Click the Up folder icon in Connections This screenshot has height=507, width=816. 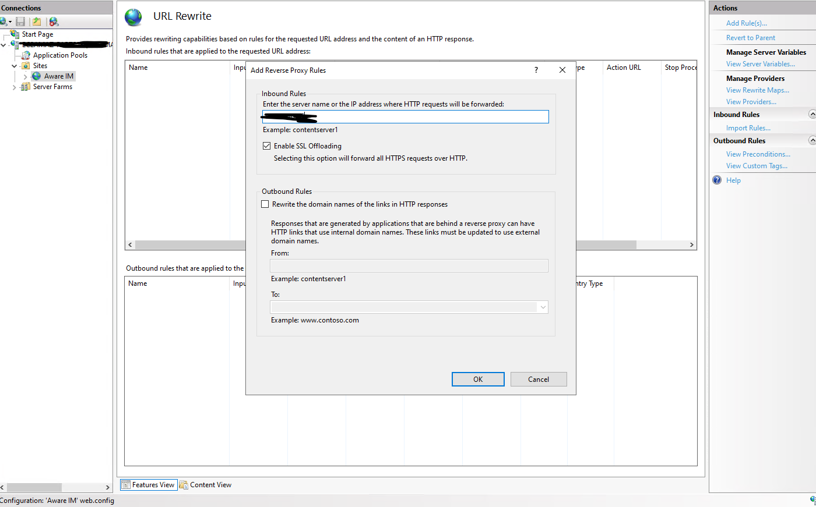pyautogui.click(x=37, y=22)
